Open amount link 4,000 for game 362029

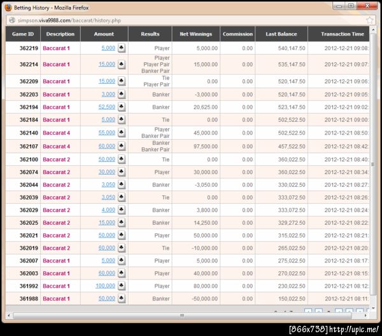pyautogui.click(x=108, y=210)
